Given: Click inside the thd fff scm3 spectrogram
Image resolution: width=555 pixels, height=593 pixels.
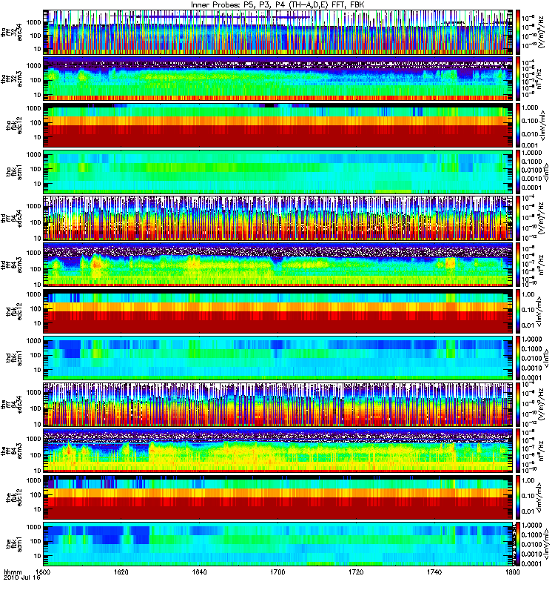Looking at the screenshot, I should (277, 265).
